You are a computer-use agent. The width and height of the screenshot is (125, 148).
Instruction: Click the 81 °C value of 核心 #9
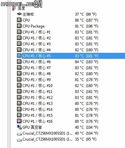coord(86,80)
